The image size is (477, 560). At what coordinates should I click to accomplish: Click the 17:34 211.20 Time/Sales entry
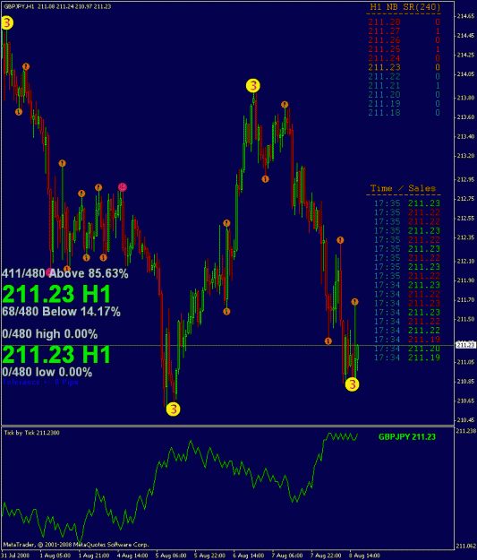click(407, 349)
